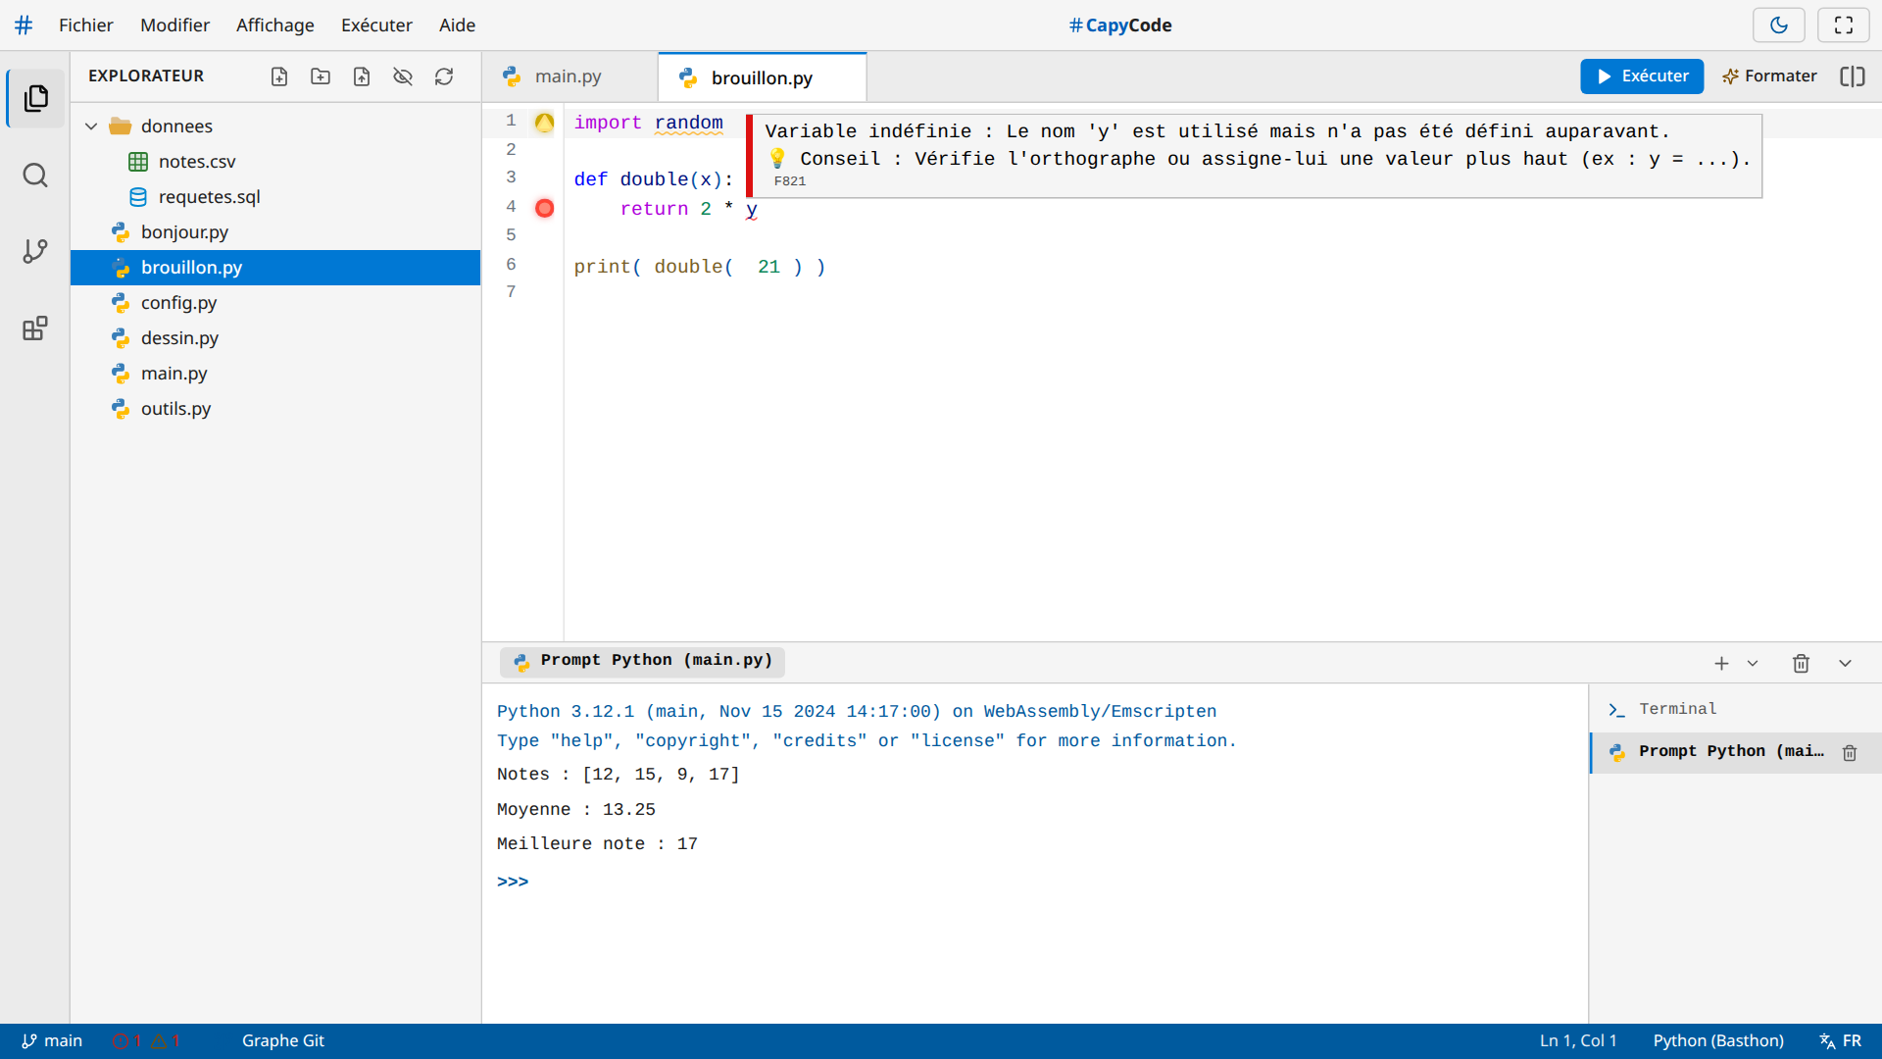Open notes.csv in the Explorer
The width and height of the screenshot is (1882, 1059).
[275, 161]
